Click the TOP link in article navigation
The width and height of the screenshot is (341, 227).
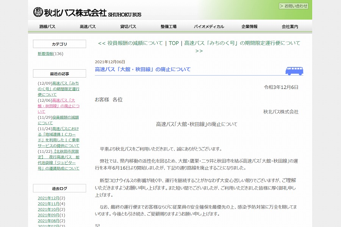click(174, 43)
